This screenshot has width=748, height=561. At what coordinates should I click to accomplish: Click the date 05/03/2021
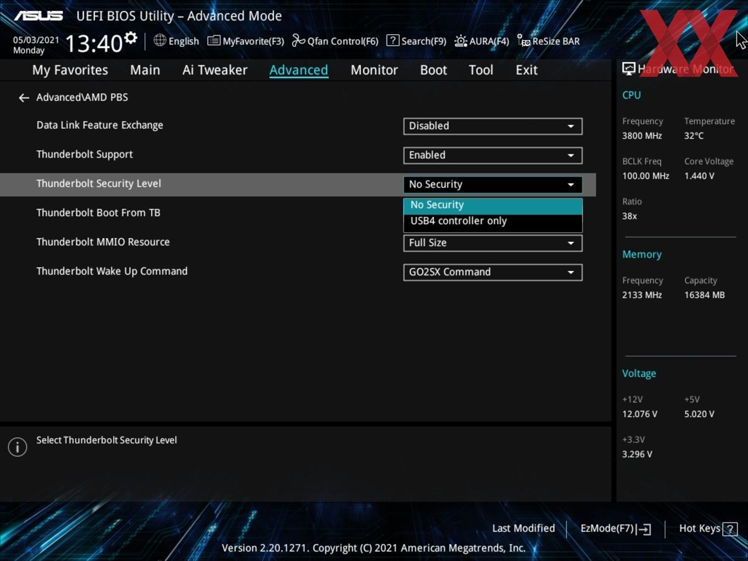pyautogui.click(x=36, y=40)
